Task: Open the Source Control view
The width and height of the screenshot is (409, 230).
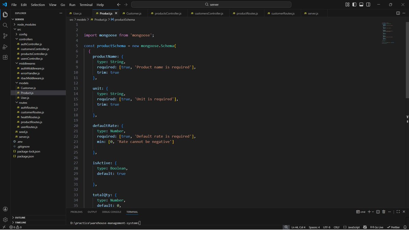Action: (5, 36)
